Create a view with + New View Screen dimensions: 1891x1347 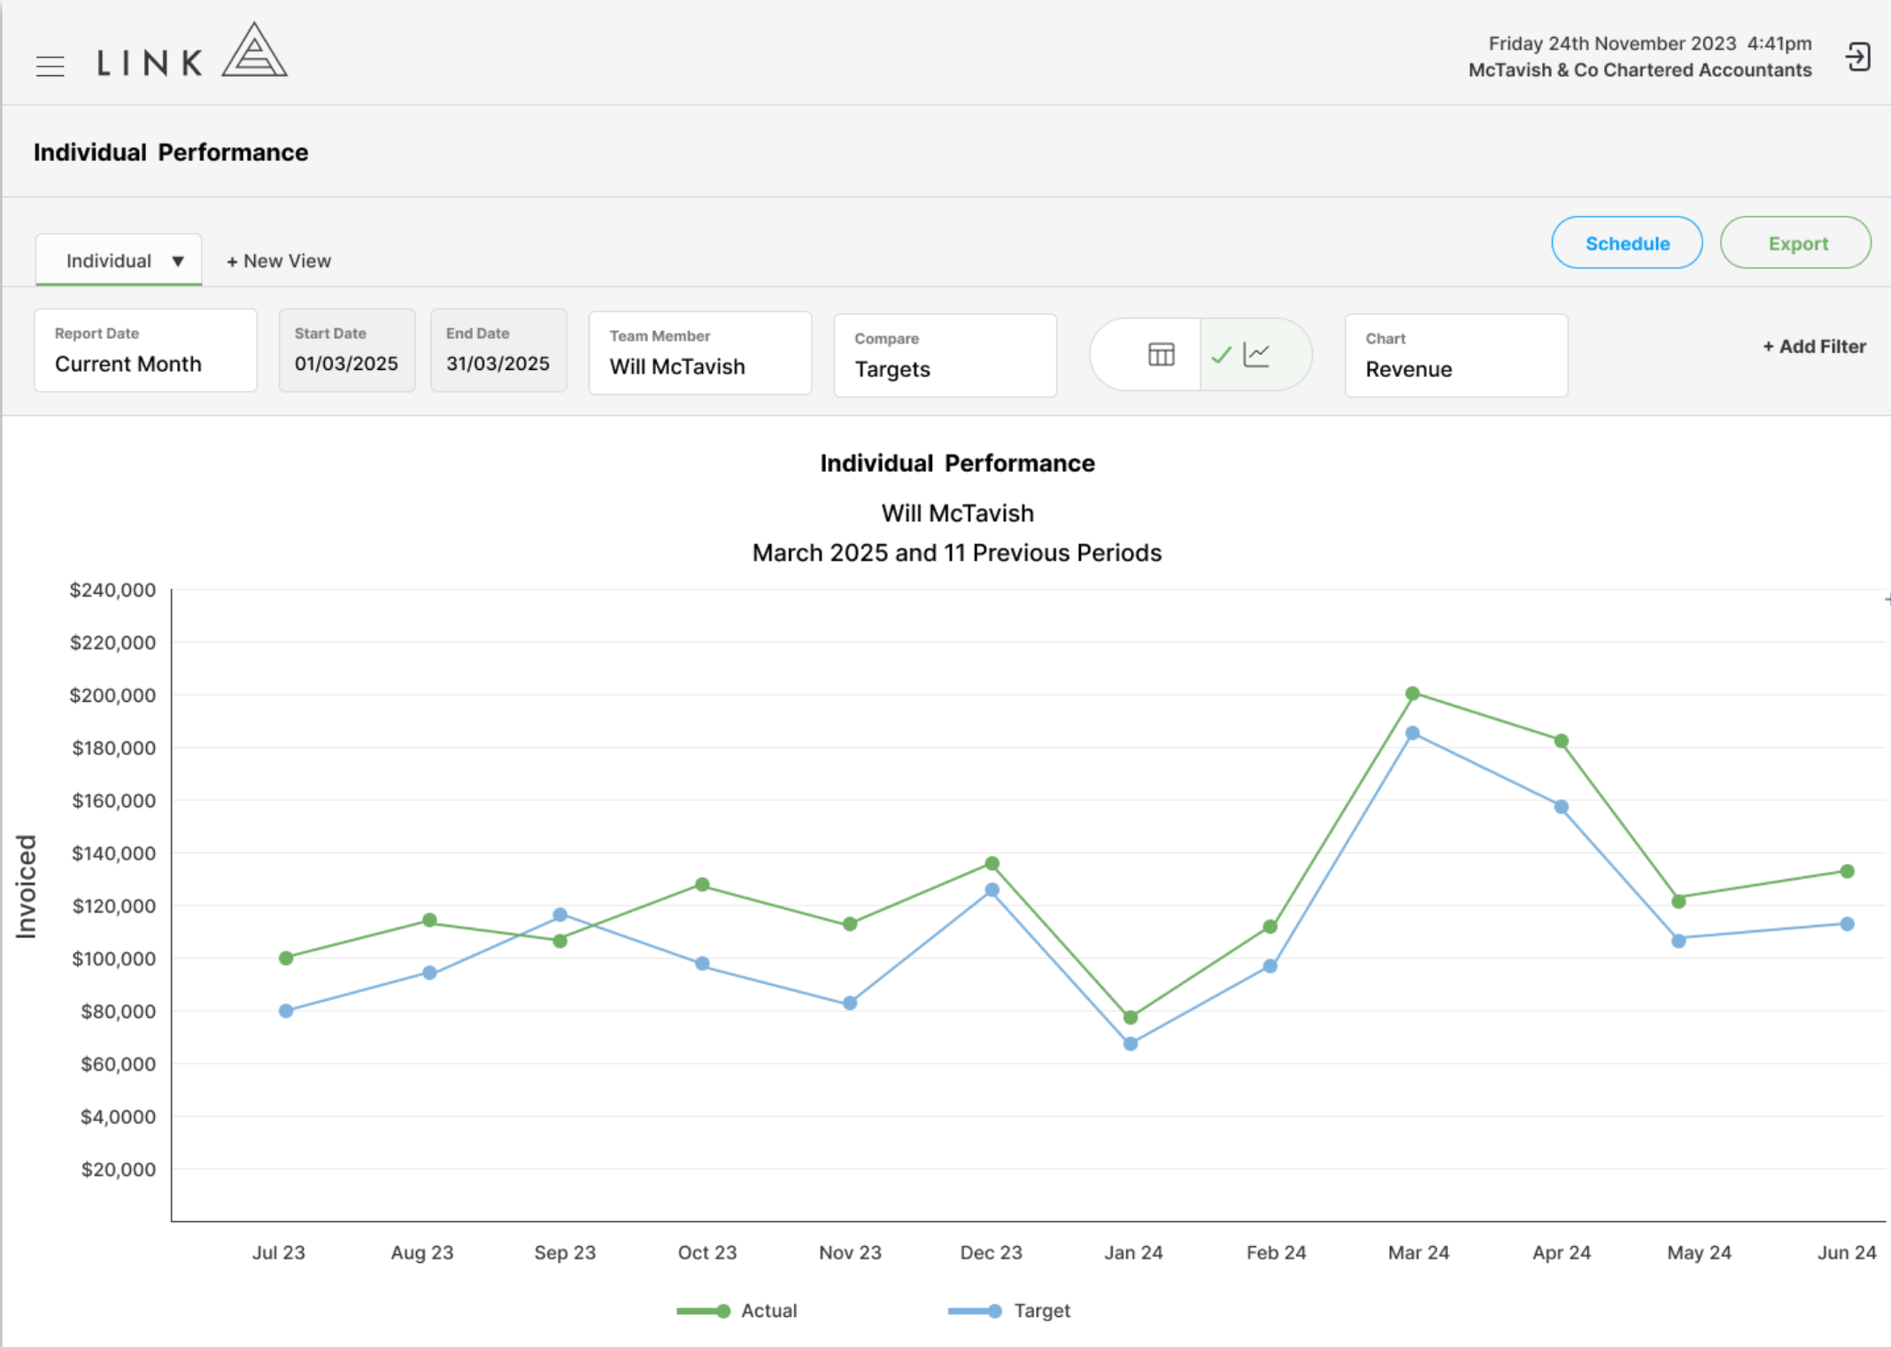(279, 261)
